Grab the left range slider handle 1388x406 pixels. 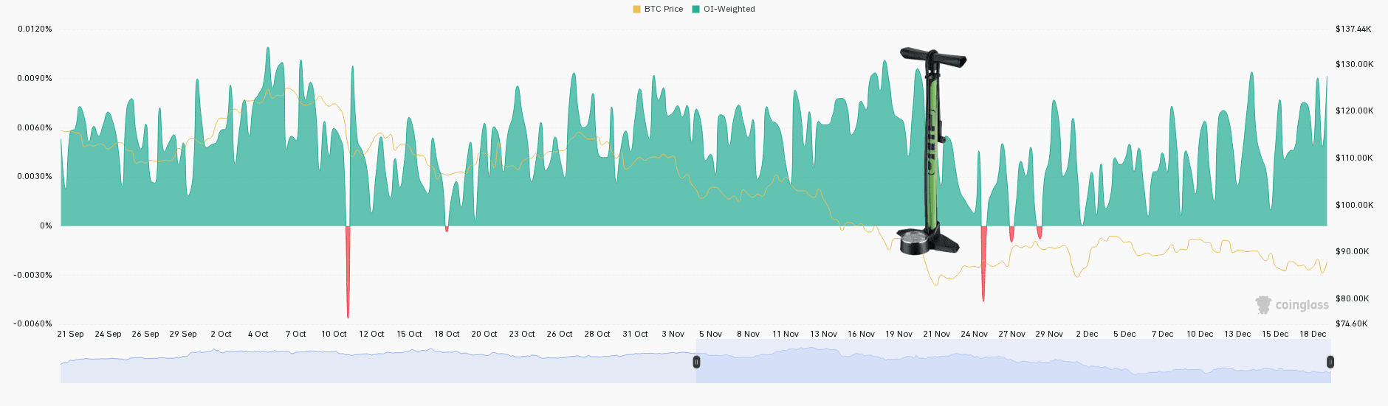point(696,362)
